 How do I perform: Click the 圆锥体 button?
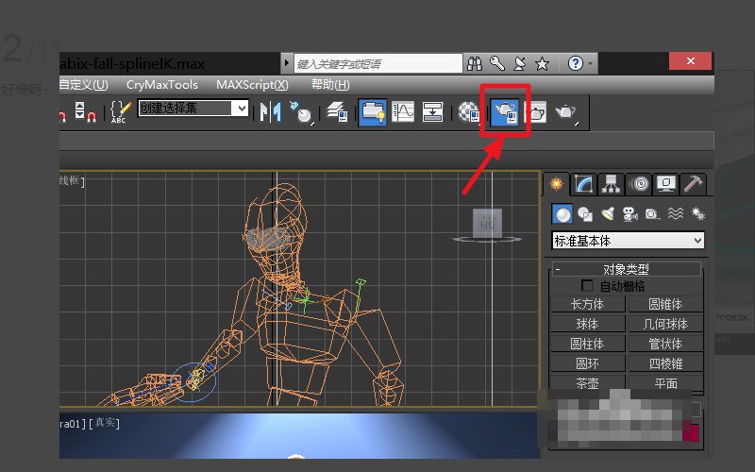coord(665,304)
